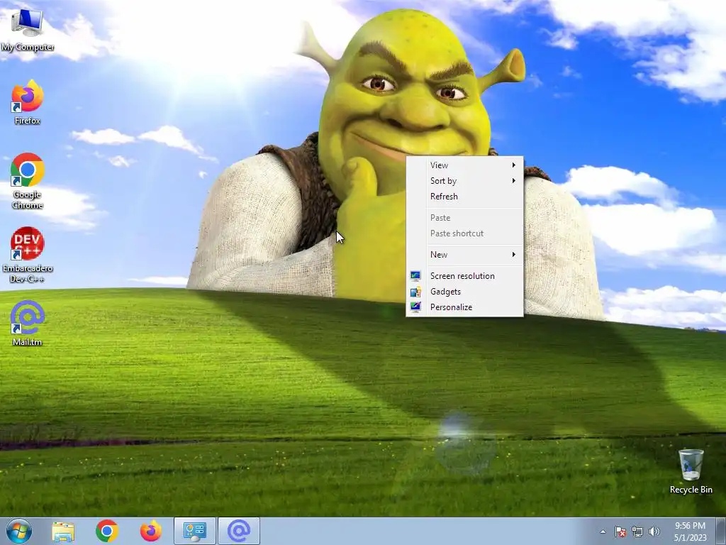Image resolution: width=726 pixels, height=545 pixels.
Task: Switch to the Mail.tm taskbar window
Action: click(x=239, y=531)
